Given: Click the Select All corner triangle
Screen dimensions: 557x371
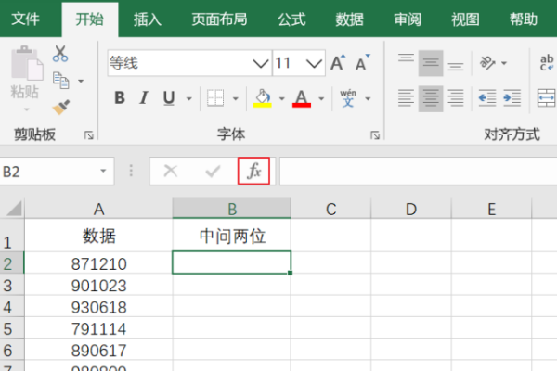Looking at the screenshot, I should point(13,209).
